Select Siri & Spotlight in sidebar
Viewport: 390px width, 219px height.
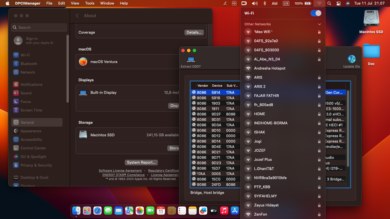[x=37, y=157]
